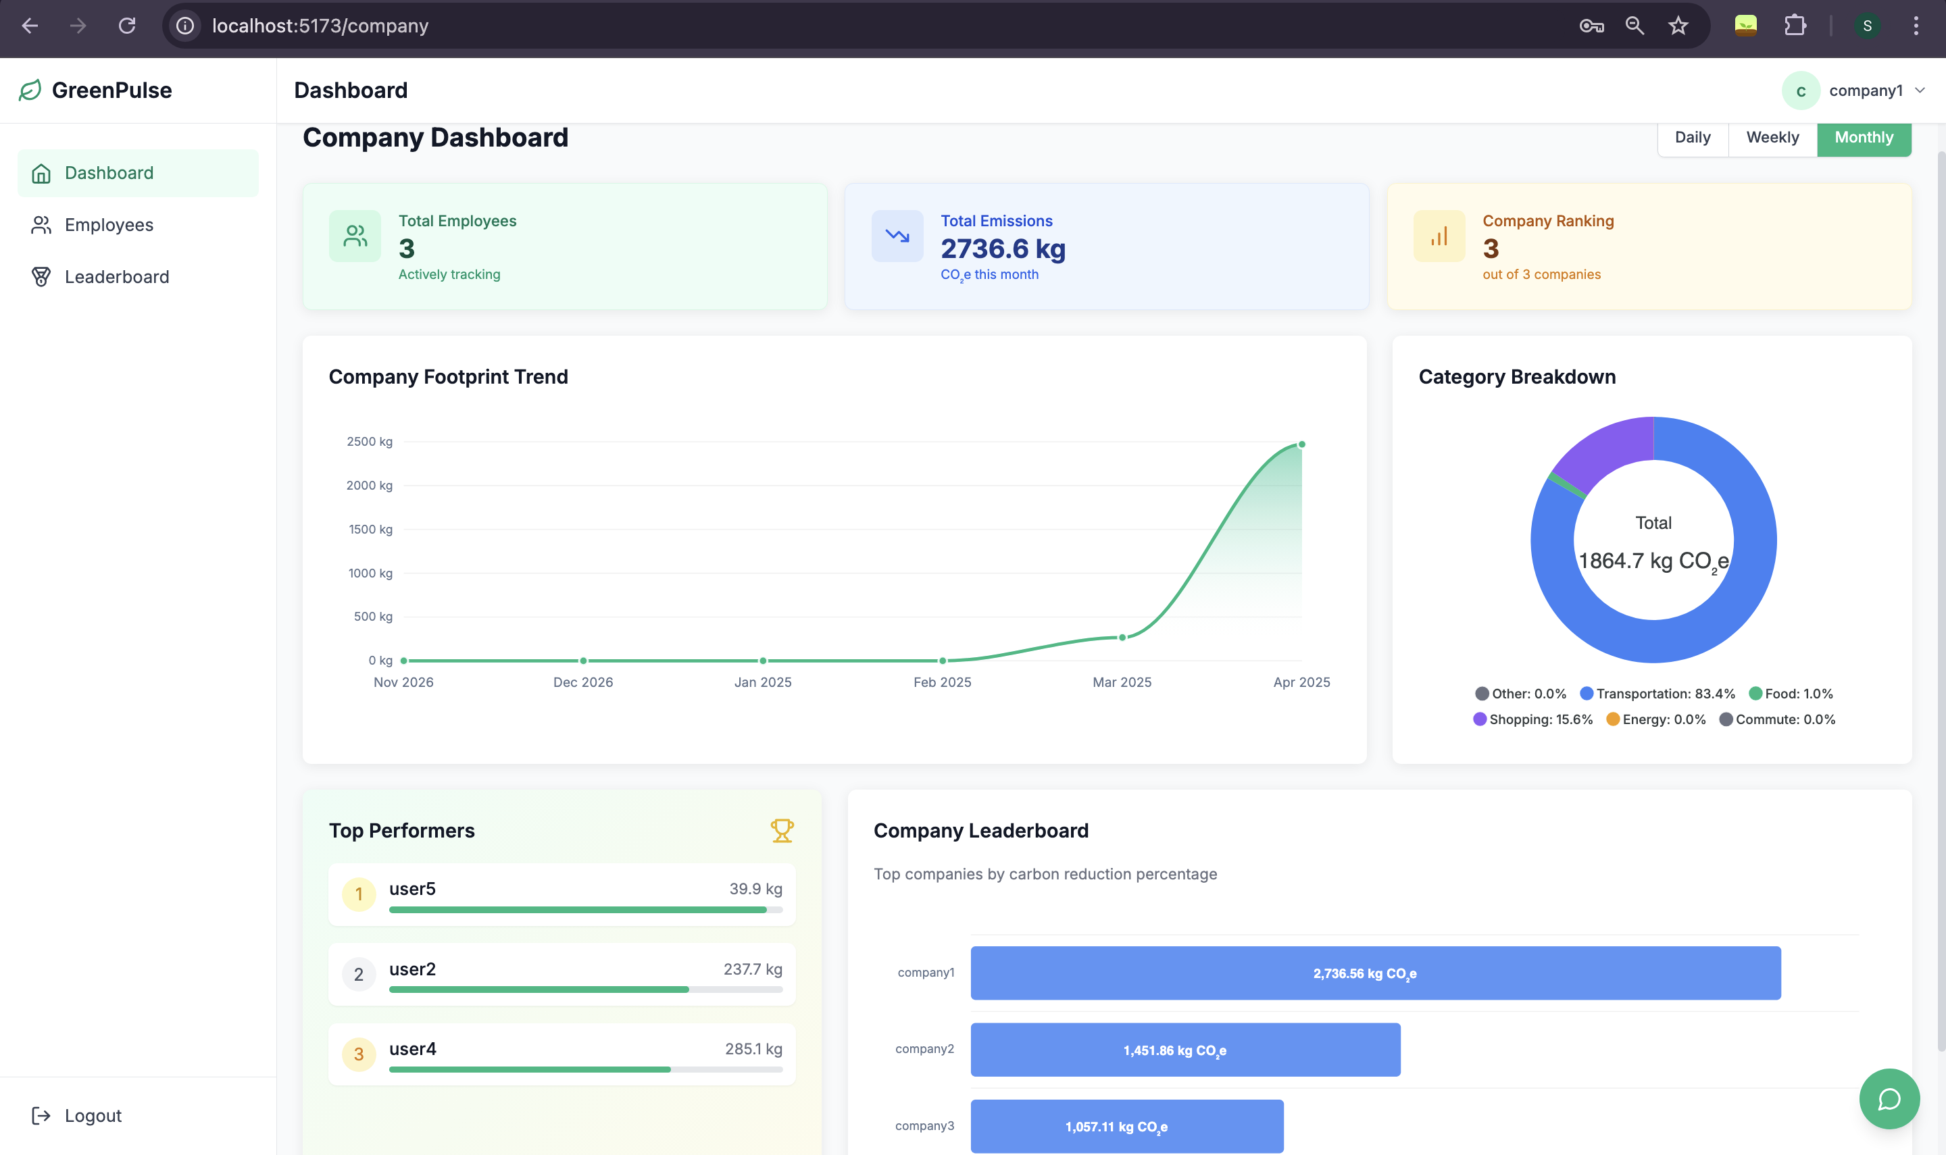Screen dimensions: 1946x1155
Task: Click the browser extensions puzzle icon
Action: (1794, 26)
